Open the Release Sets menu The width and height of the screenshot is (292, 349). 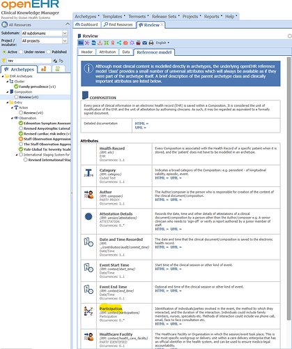166,17
